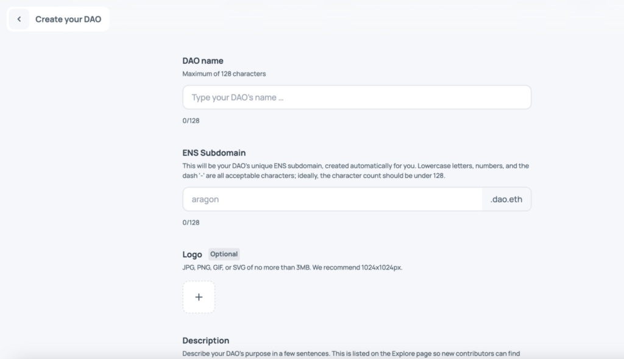Click the 'Optional' badge next to Logo
The width and height of the screenshot is (624, 359).
tap(224, 254)
